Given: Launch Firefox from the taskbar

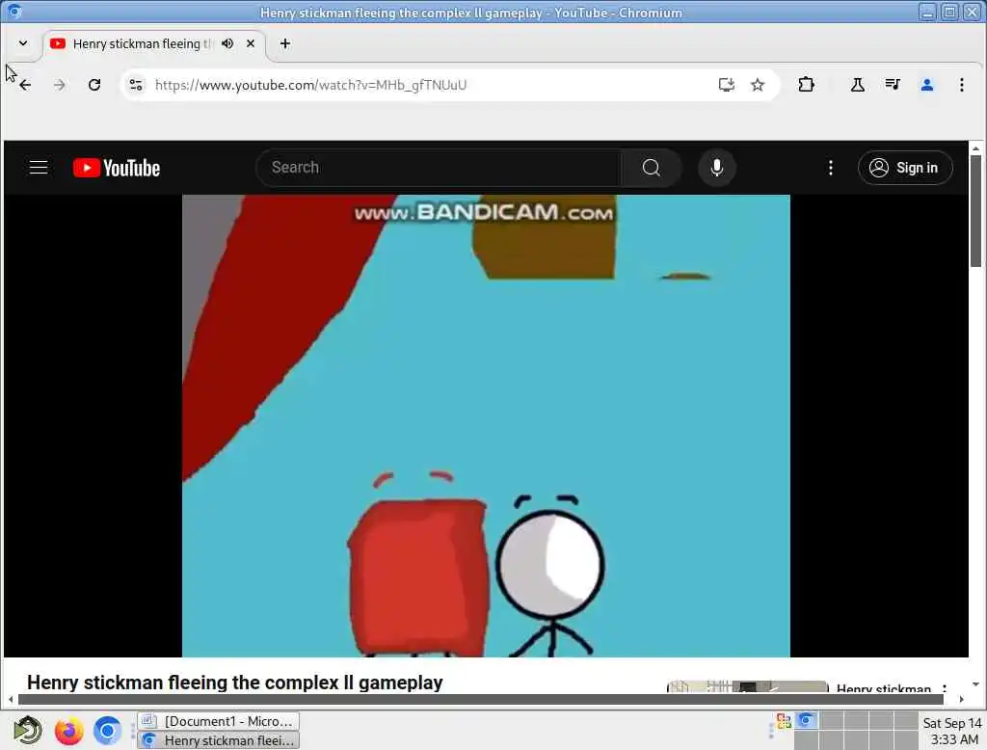Looking at the screenshot, I should (68, 731).
